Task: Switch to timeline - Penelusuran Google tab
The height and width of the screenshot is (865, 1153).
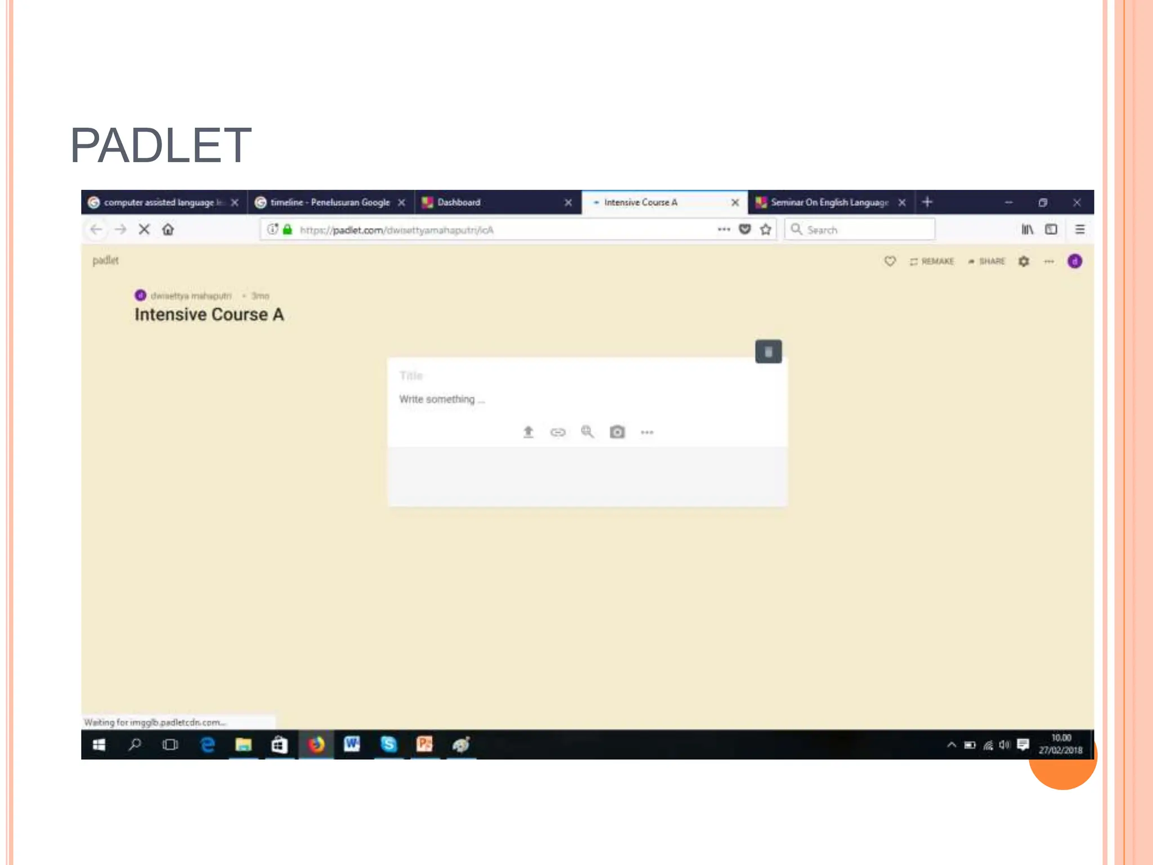Action: point(329,202)
